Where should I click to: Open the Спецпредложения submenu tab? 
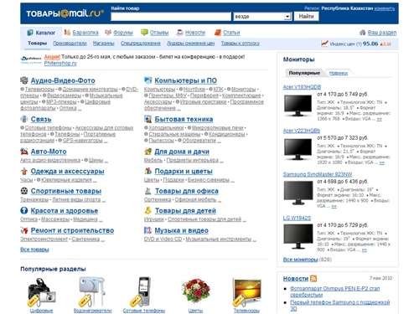141,44
